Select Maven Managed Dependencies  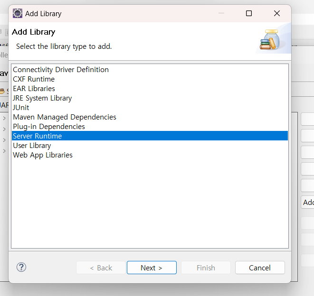(x=150, y=117)
